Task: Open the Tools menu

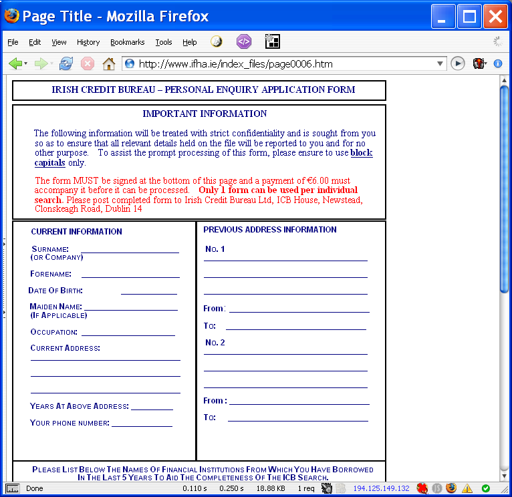Action: tap(164, 42)
